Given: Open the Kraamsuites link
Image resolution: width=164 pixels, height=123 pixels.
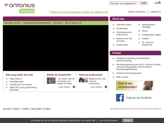Looking at the screenshot, I should click(x=122, y=45).
